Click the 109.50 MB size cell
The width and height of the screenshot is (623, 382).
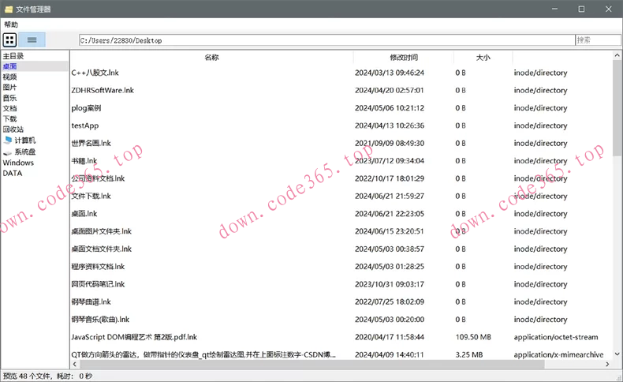(473, 337)
